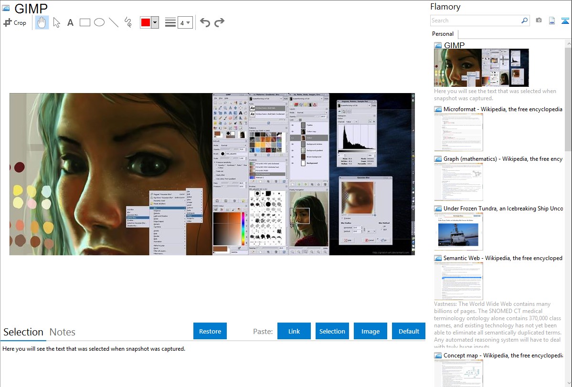Image resolution: width=572 pixels, height=387 pixels.
Task: Click the Flamory panel heading
Action: pyautogui.click(x=445, y=7)
